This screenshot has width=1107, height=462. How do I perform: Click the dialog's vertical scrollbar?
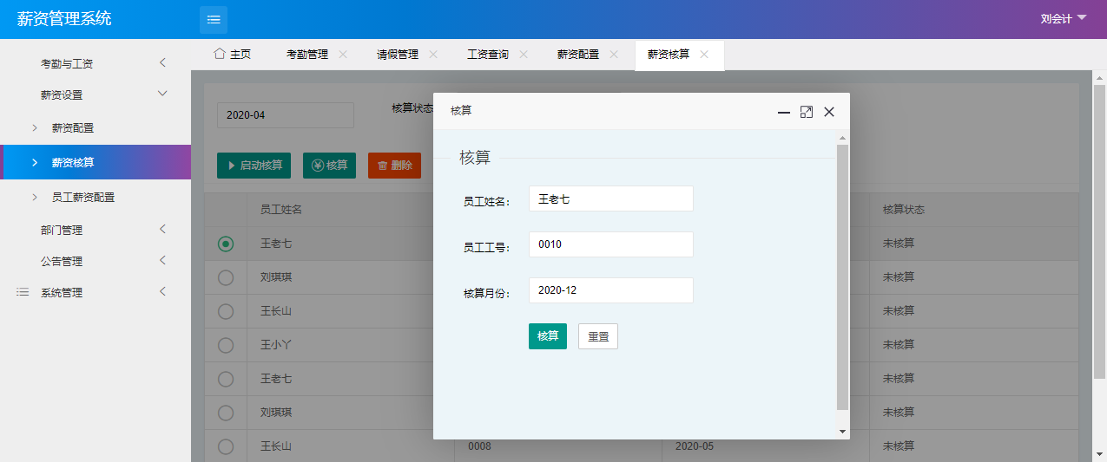coord(841,277)
